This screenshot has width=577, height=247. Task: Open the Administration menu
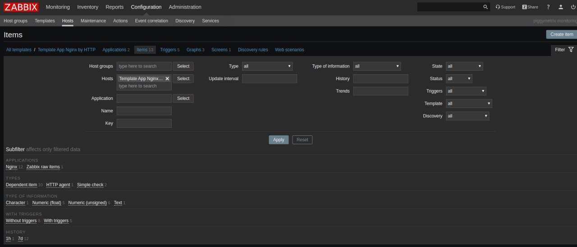[185, 7]
